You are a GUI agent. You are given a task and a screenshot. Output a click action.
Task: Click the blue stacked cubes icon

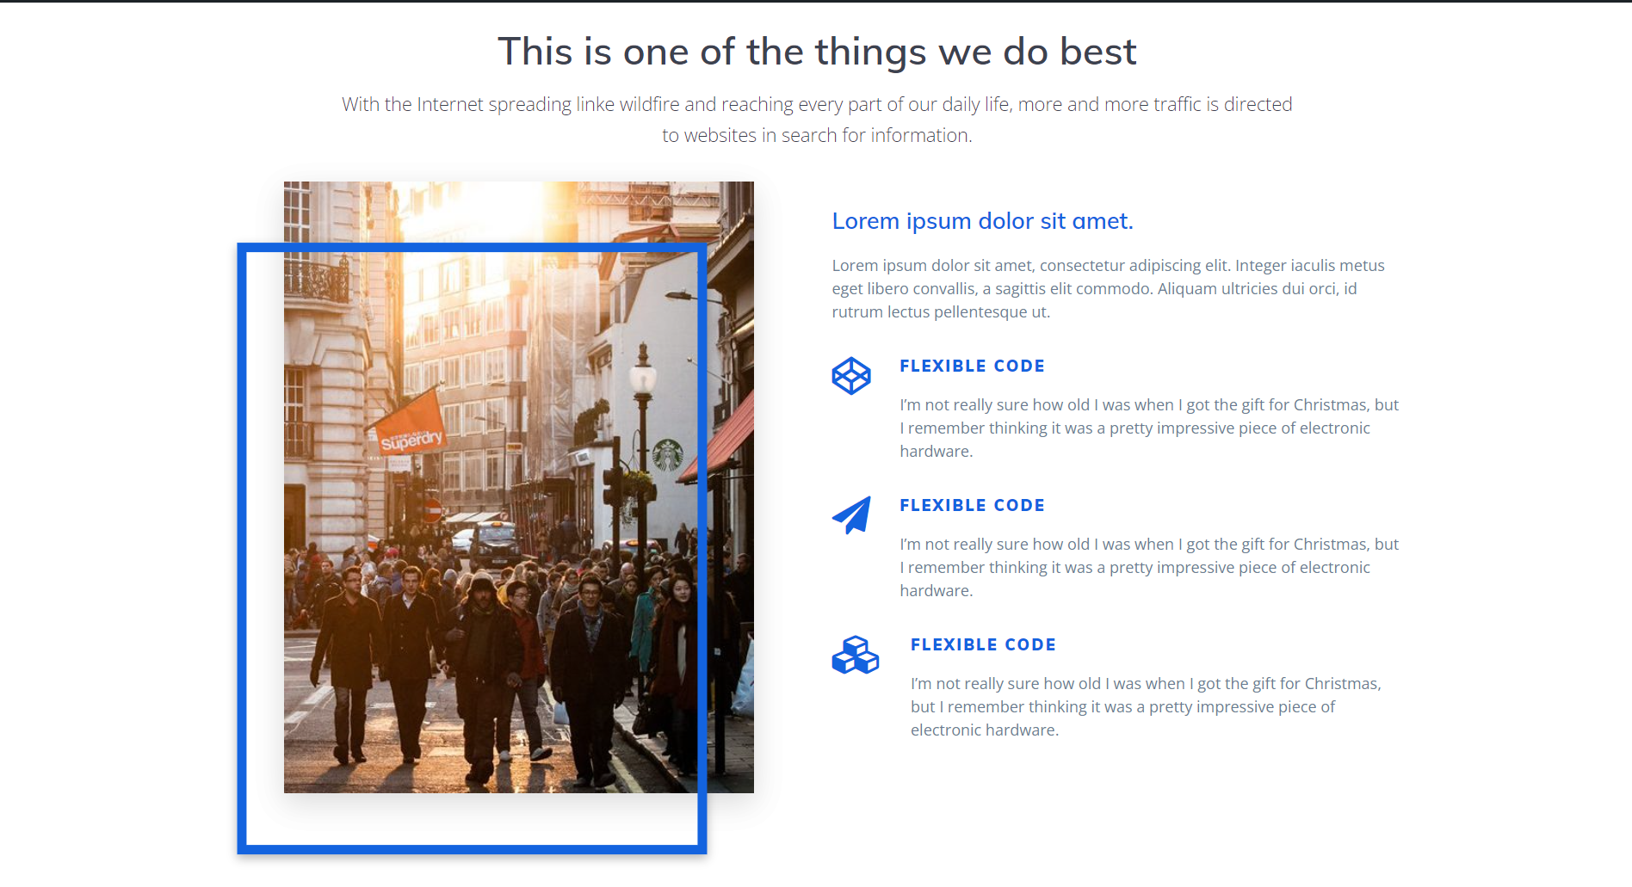(x=855, y=655)
